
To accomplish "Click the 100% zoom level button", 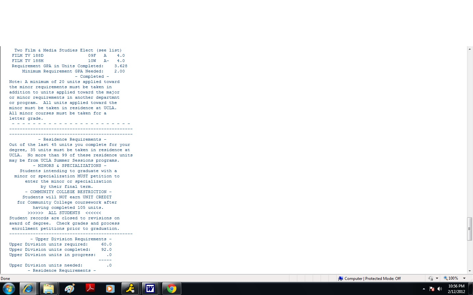I will click(x=451, y=278).
